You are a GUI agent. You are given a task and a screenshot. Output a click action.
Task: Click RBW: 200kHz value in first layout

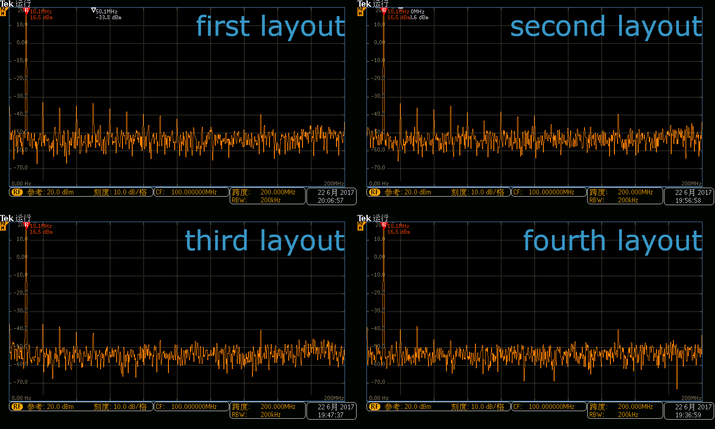click(x=257, y=200)
